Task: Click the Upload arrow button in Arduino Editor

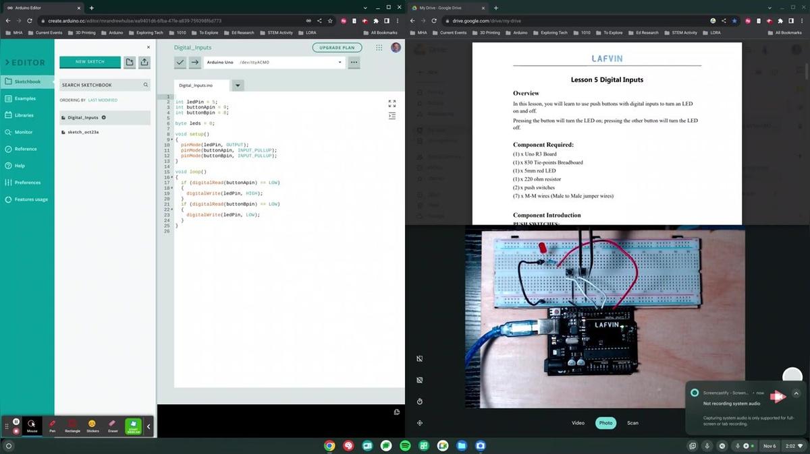Action: [195, 62]
